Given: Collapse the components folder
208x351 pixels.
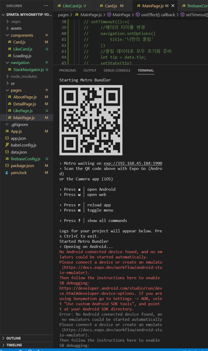Looking at the screenshot, I should [x=26, y=35].
